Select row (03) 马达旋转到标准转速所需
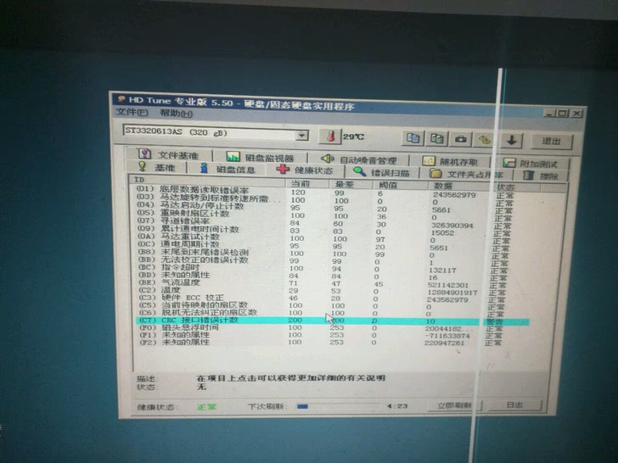 pyautogui.click(x=330, y=199)
